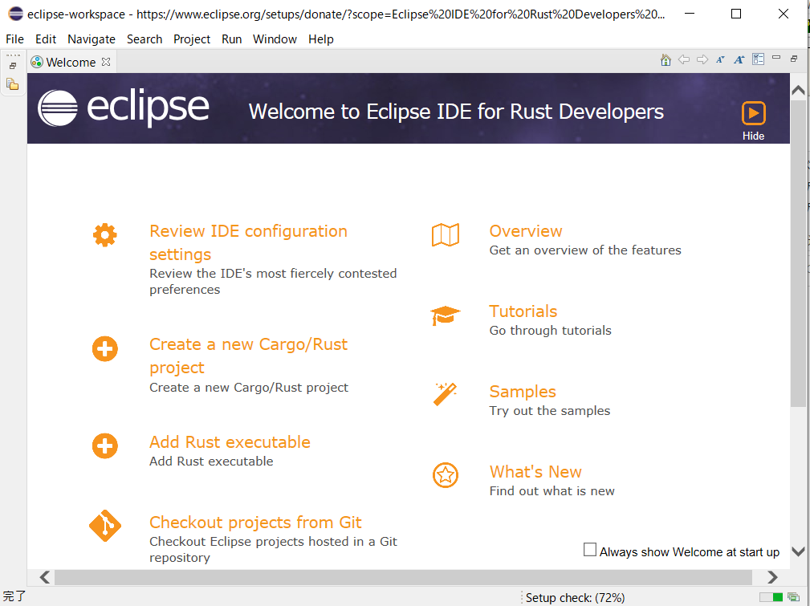Image resolution: width=810 pixels, height=606 pixels.
Task: Click the vertical scrollbar down arrow
Action: (798, 551)
